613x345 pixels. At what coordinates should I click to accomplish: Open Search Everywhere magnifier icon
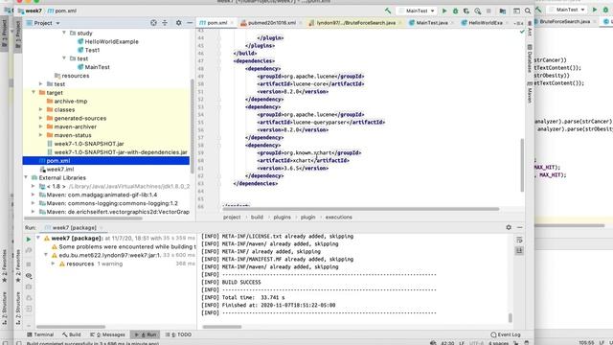528,11
